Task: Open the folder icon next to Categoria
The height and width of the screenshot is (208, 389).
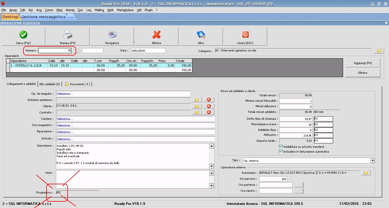Action: tap(379, 51)
